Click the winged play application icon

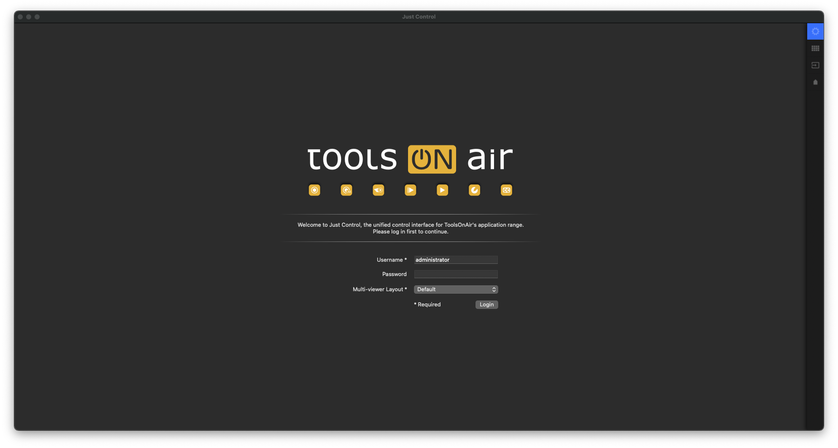379,190
